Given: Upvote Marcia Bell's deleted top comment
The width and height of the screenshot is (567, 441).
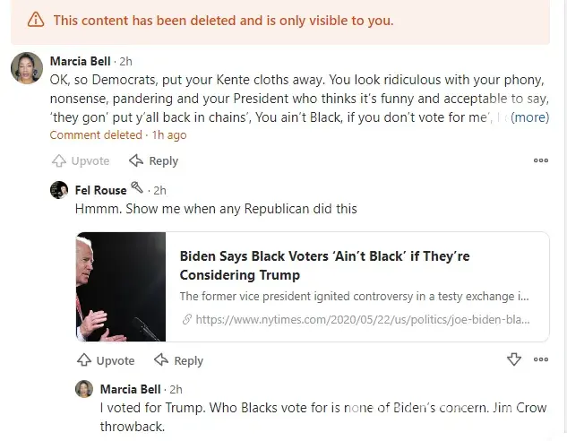Looking at the screenshot, I should point(81,161).
